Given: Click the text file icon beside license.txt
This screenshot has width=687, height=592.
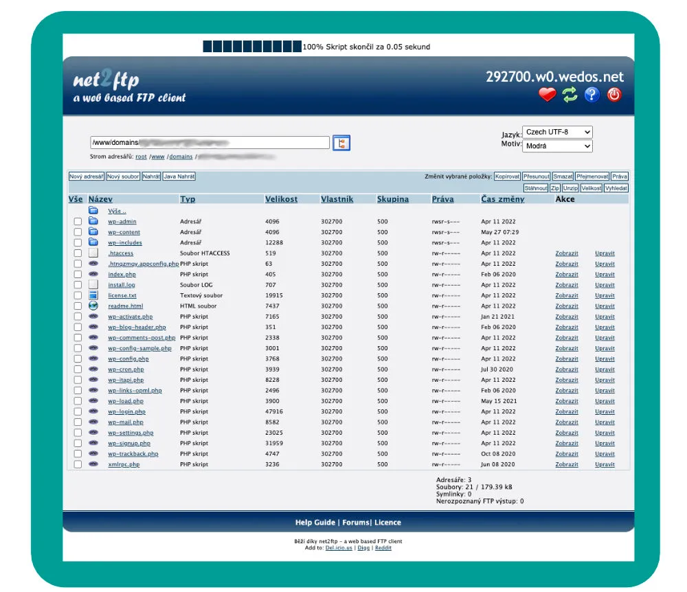Looking at the screenshot, I should pyautogui.click(x=93, y=295).
